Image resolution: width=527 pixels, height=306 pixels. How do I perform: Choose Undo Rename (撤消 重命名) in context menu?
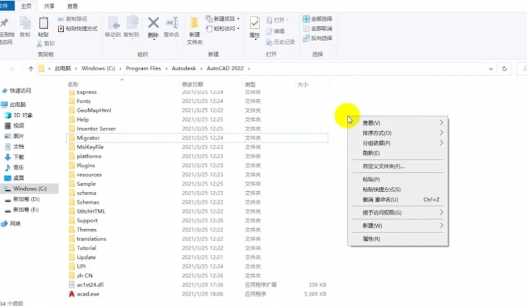(398, 199)
